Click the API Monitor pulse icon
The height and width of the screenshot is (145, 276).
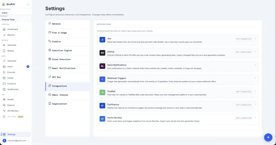tap(4, 111)
